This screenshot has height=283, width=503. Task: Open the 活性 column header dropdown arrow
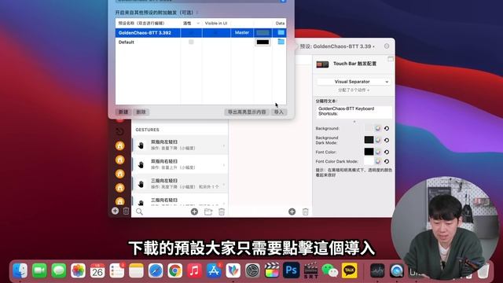pyautogui.click(x=198, y=24)
